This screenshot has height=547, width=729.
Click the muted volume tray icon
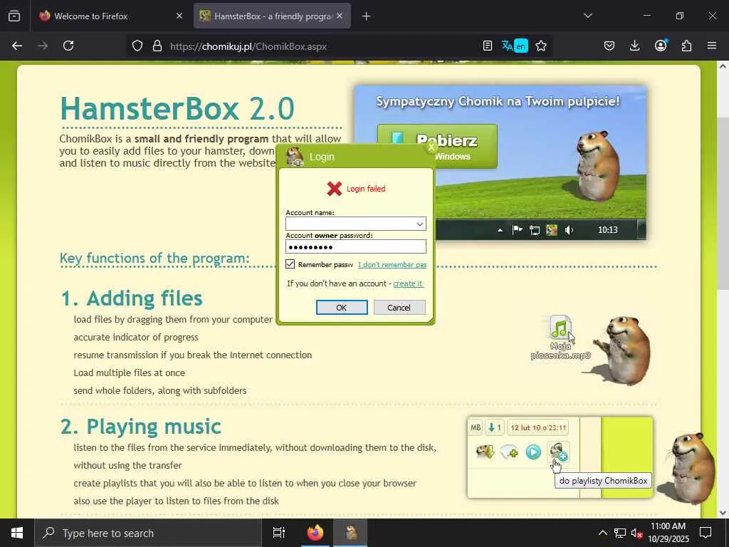[x=636, y=533]
